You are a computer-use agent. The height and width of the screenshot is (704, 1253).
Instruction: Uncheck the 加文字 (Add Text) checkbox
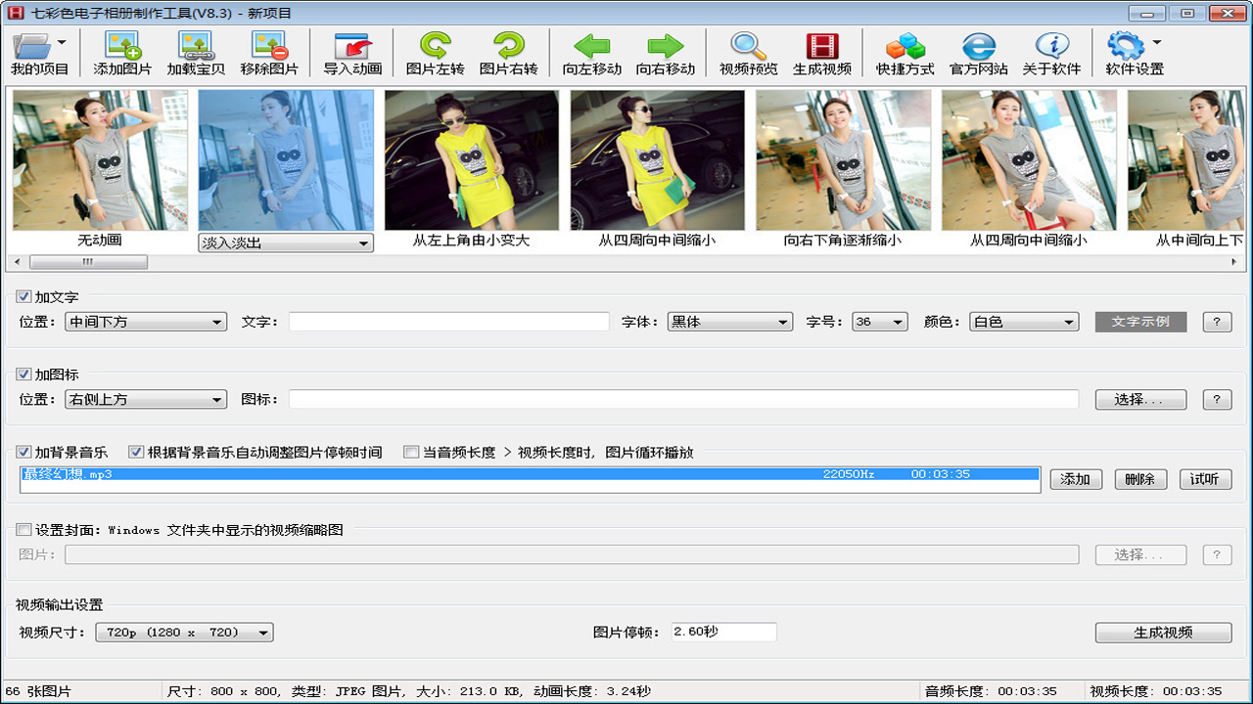tap(22, 296)
